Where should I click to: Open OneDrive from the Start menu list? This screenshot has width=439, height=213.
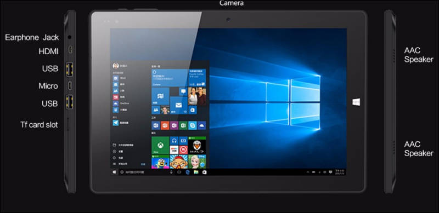point(120,103)
